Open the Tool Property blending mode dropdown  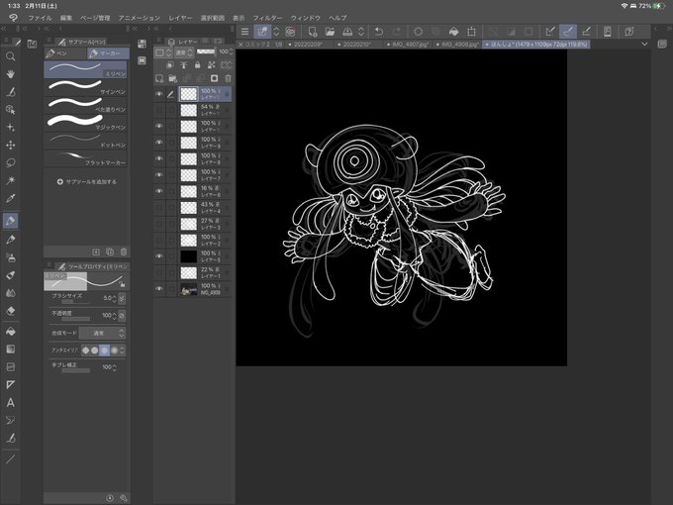pos(102,333)
